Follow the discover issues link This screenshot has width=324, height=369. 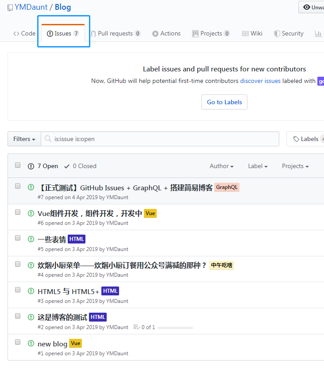pyautogui.click(x=260, y=81)
